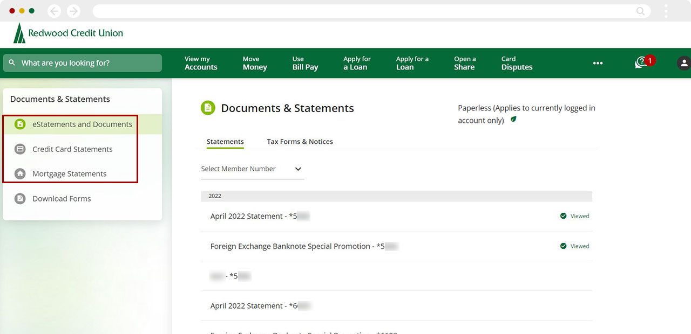Open Move Money menu
The width and height of the screenshot is (691, 334).
[255, 63]
